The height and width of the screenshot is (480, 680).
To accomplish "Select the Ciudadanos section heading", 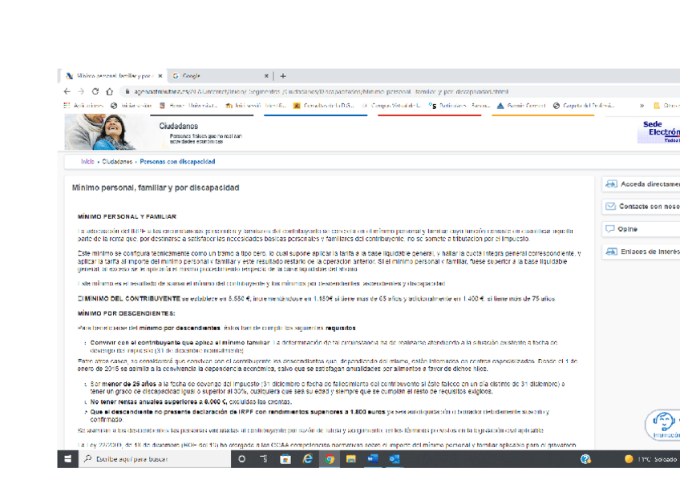I will tap(178, 126).
